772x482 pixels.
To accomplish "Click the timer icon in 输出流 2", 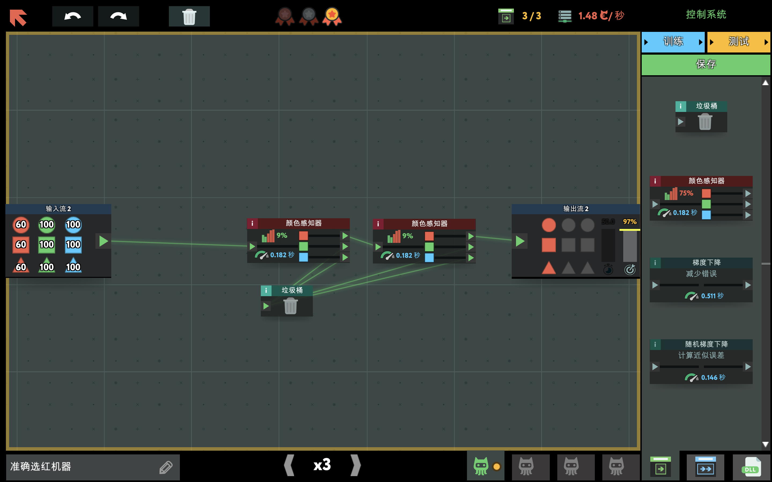I will click(608, 270).
